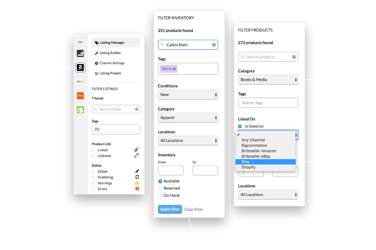Check the Edited status checkbox
Viewport: 376px width, 250px height.
coord(93,172)
